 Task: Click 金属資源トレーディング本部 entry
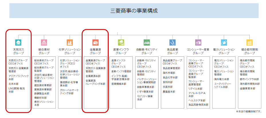tap(95, 82)
